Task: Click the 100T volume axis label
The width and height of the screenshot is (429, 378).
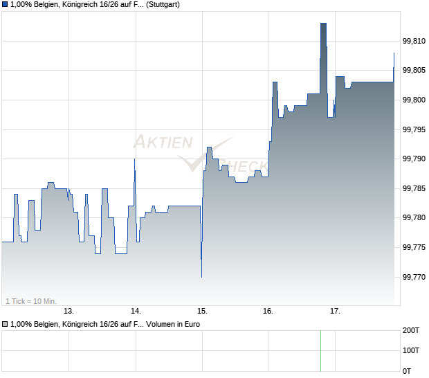Action: click(411, 350)
